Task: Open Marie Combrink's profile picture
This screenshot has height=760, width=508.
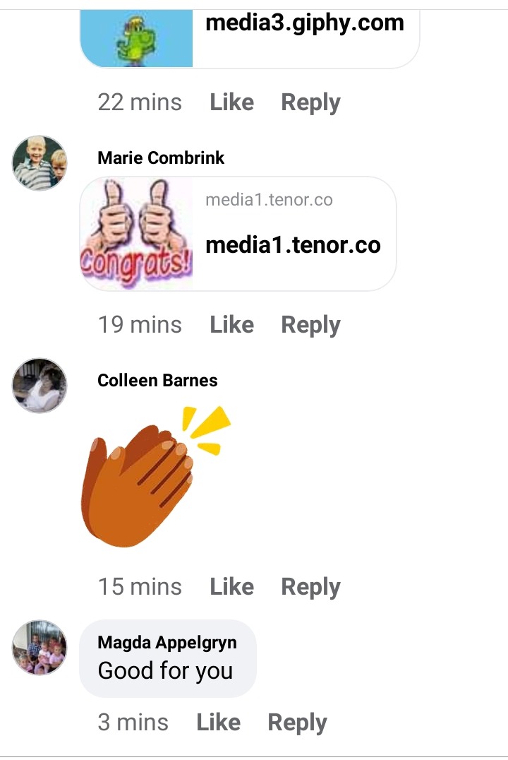Action: coord(40,163)
